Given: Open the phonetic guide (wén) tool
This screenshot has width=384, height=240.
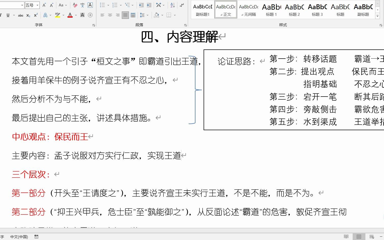Looking at the screenshot, I should (83, 5).
